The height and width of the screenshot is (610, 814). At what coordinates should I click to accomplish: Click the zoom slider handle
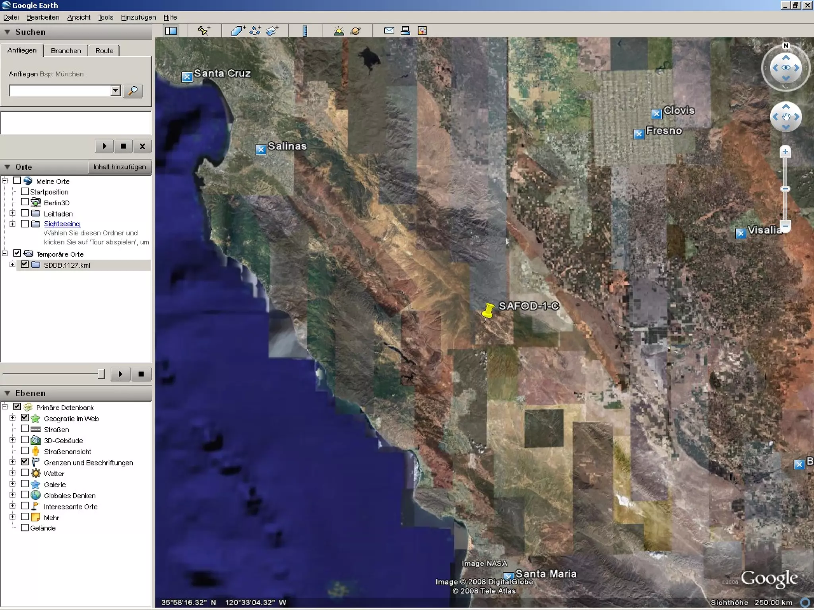pos(785,189)
